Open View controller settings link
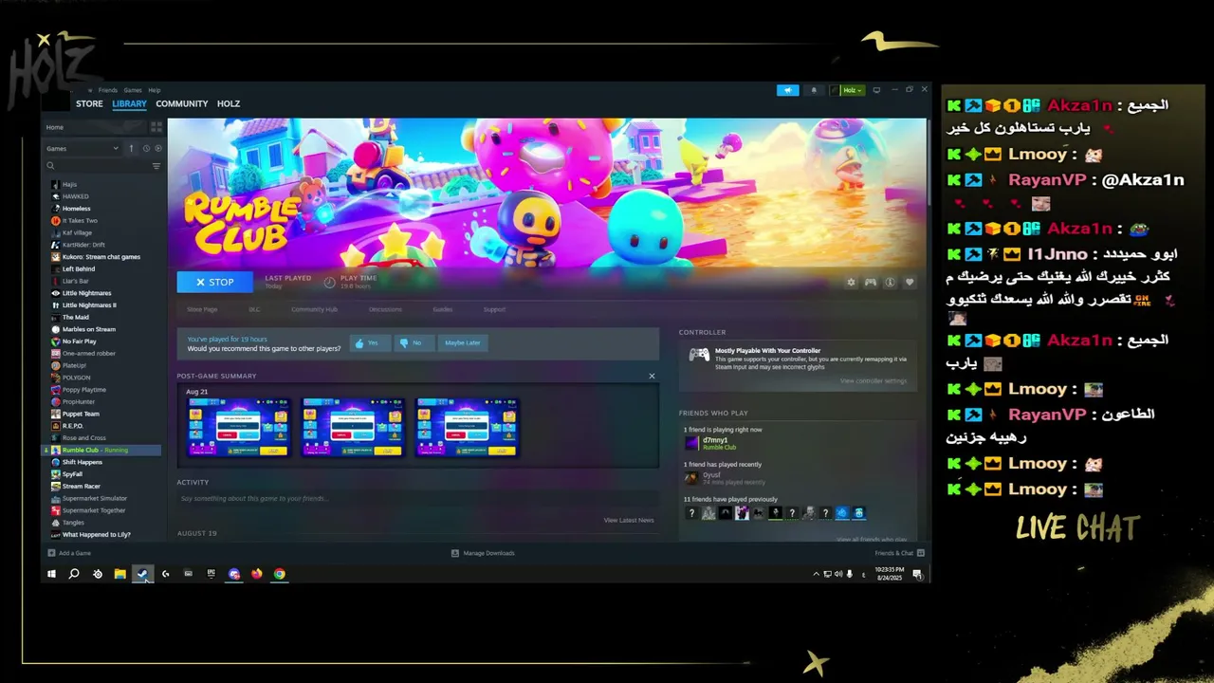Image resolution: width=1214 pixels, height=683 pixels. tap(874, 380)
